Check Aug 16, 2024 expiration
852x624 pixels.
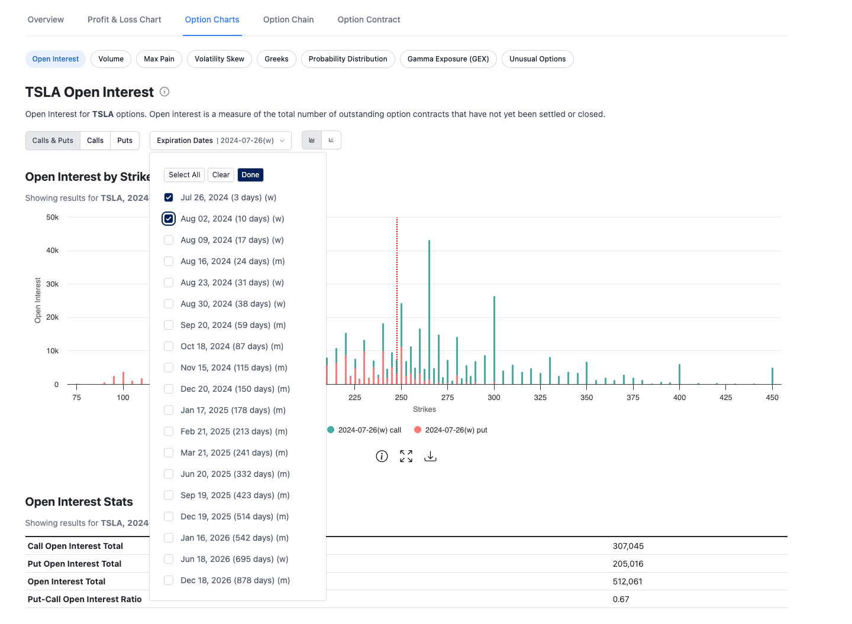(x=169, y=261)
